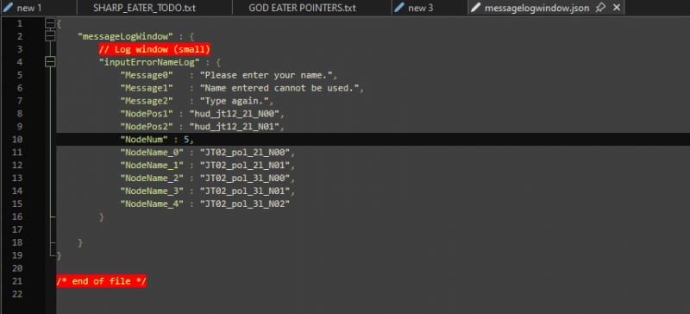Click the "NodeNum" key on line 10
This screenshot has height=314, width=690.
[x=144, y=140]
